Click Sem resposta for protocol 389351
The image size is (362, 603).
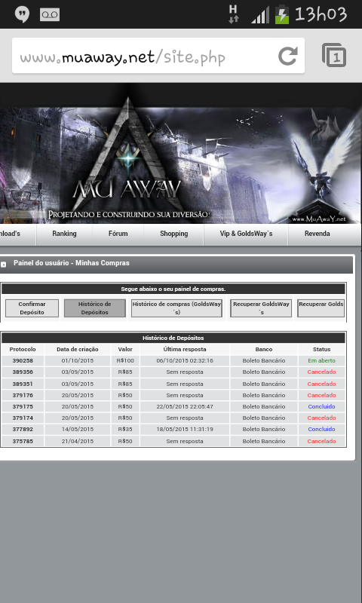click(x=185, y=384)
